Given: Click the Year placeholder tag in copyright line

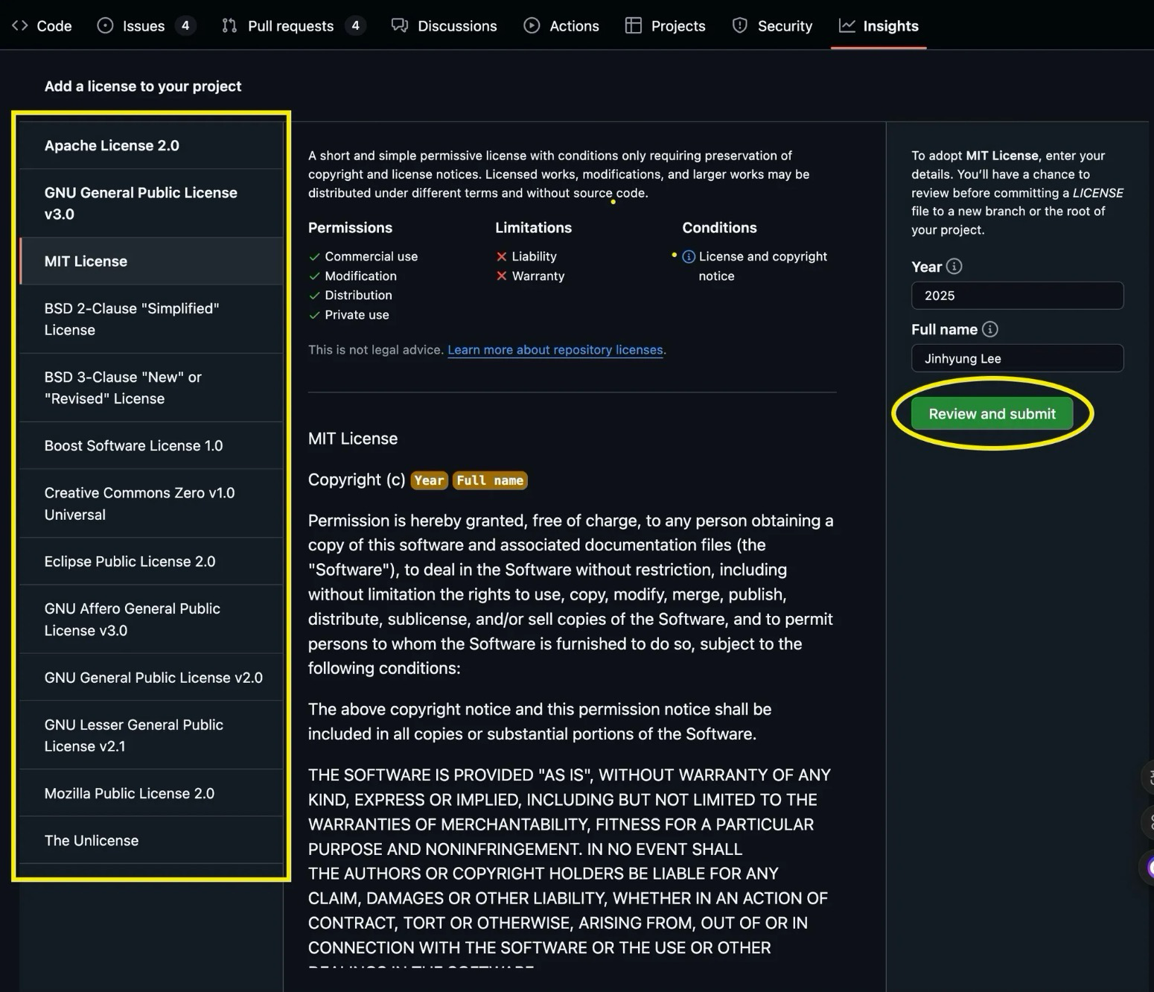Looking at the screenshot, I should 429,480.
